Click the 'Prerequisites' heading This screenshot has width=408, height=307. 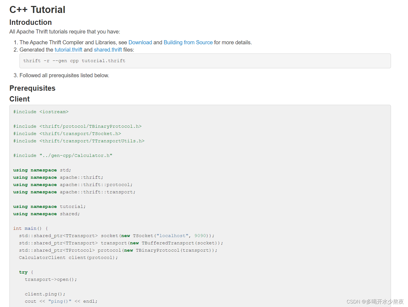click(32, 88)
